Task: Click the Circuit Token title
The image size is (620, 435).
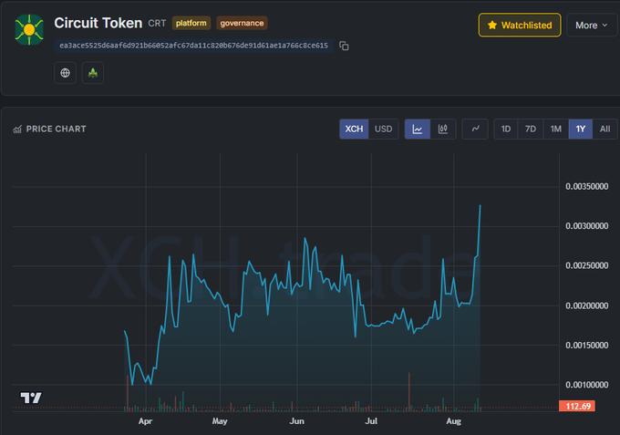Action: point(98,23)
